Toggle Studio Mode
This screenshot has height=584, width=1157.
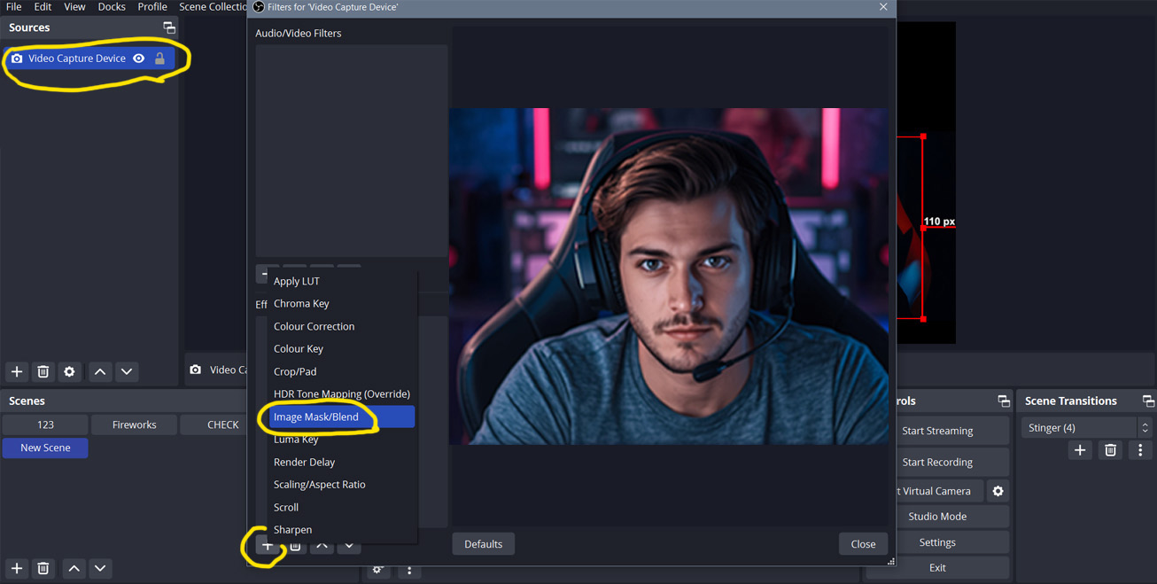click(936, 517)
